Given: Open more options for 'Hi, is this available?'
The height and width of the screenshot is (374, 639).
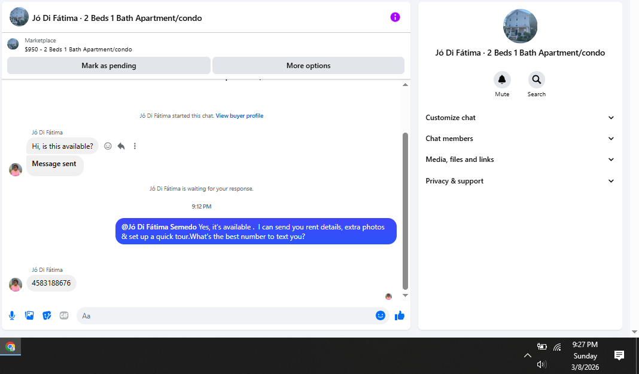Looking at the screenshot, I should click(135, 146).
